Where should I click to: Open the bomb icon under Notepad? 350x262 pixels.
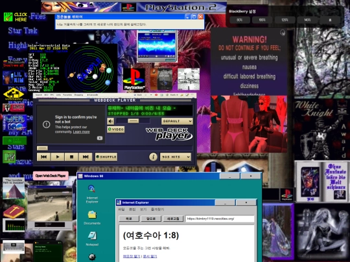pyautogui.click(x=92, y=257)
